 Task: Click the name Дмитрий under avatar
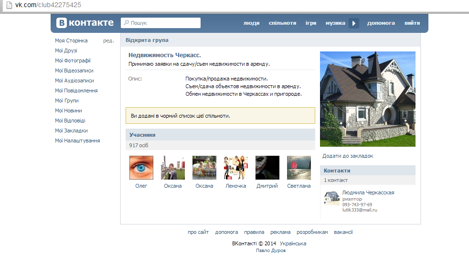(267, 186)
